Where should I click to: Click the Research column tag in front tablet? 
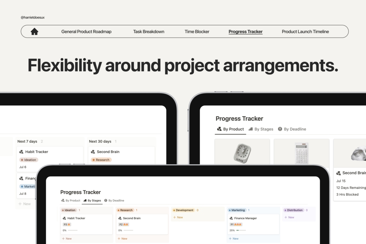[125, 210]
